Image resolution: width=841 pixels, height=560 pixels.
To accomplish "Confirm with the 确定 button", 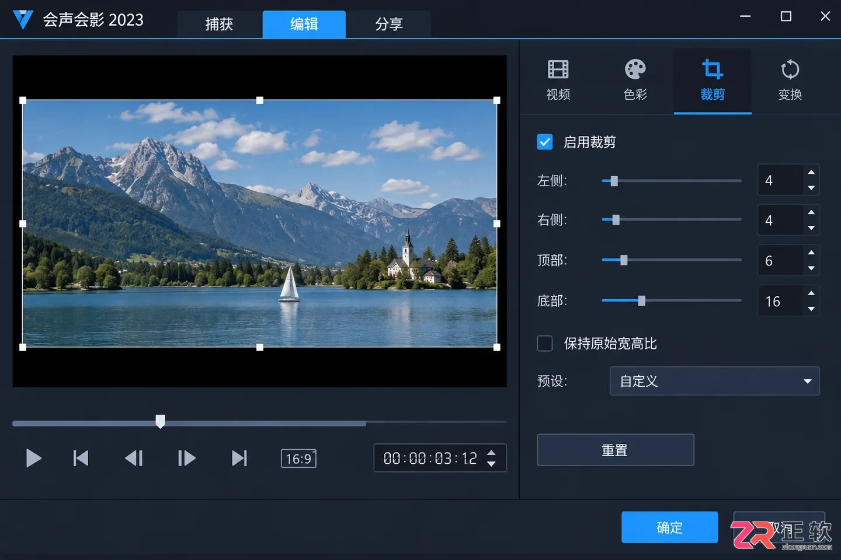I will tap(669, 527).
